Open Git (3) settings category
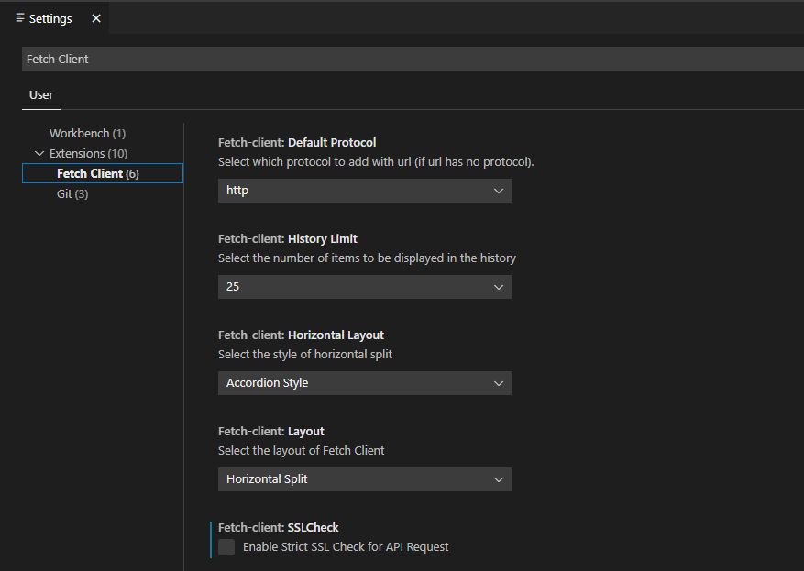The image size is (804, 571). click(x=72, y=193)
